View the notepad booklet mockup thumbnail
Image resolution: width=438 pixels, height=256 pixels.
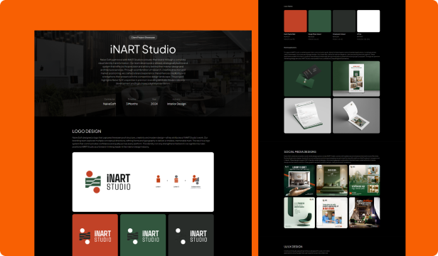coord(356,115)
